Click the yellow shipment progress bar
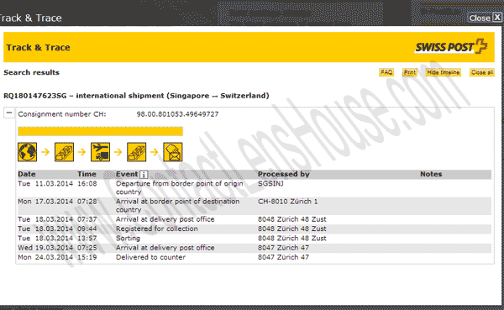 100,131
